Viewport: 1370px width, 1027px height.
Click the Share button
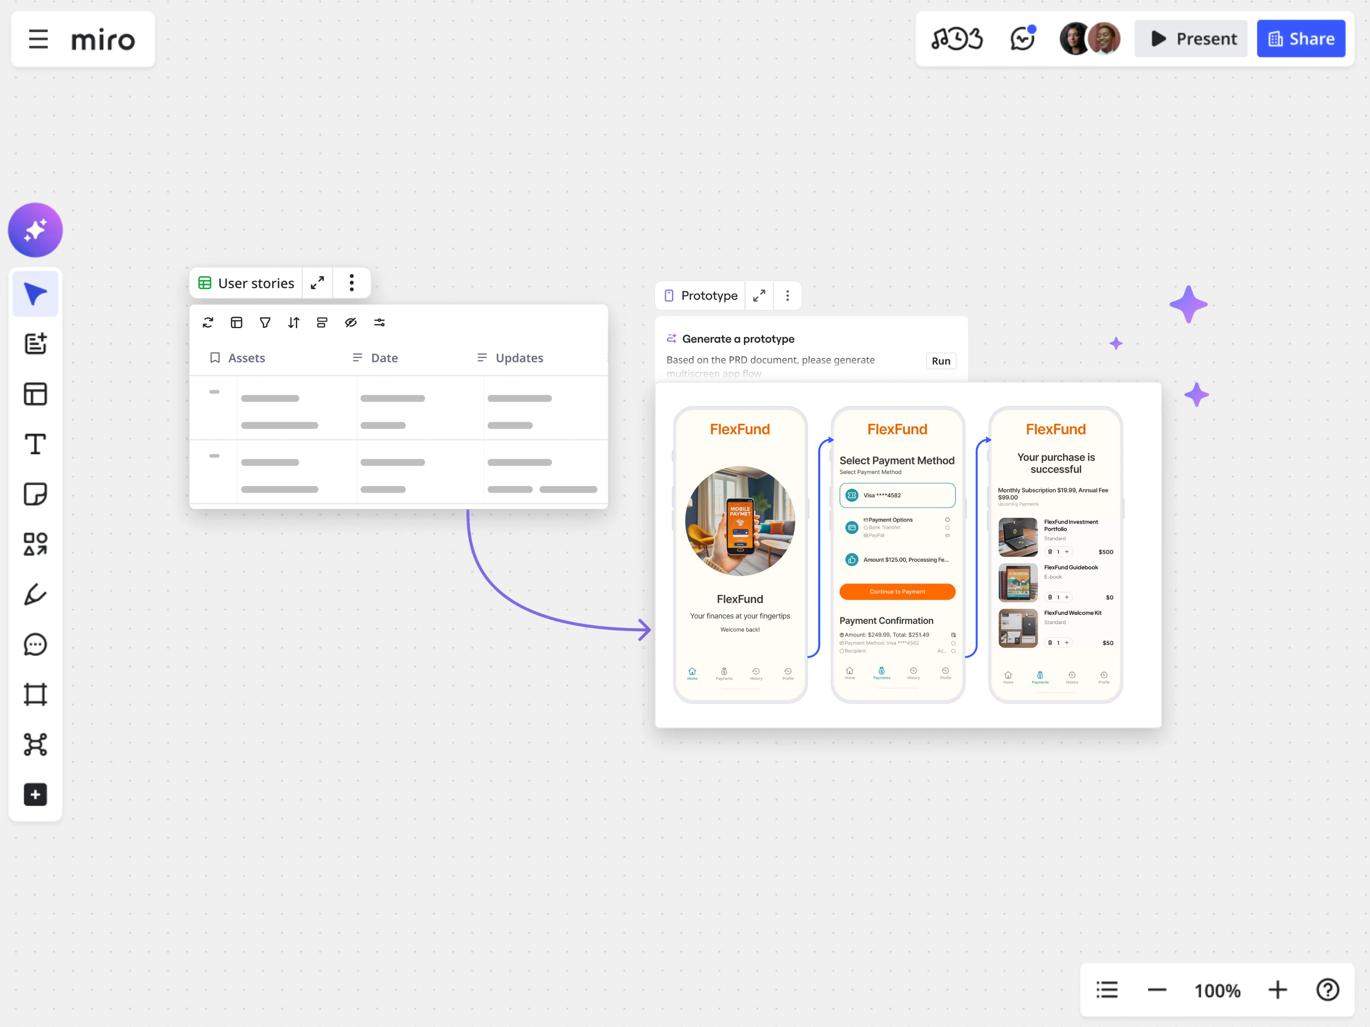click(x=1301, y=39)
